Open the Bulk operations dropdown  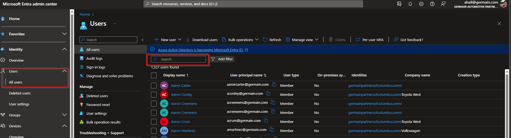pos(240,40)
